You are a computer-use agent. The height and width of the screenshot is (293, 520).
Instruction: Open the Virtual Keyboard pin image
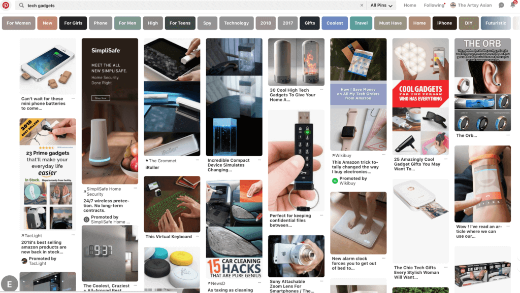[172, 204]
